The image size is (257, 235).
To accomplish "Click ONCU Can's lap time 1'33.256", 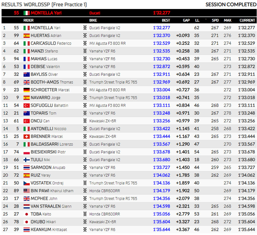I will click(x=162, y=121).
